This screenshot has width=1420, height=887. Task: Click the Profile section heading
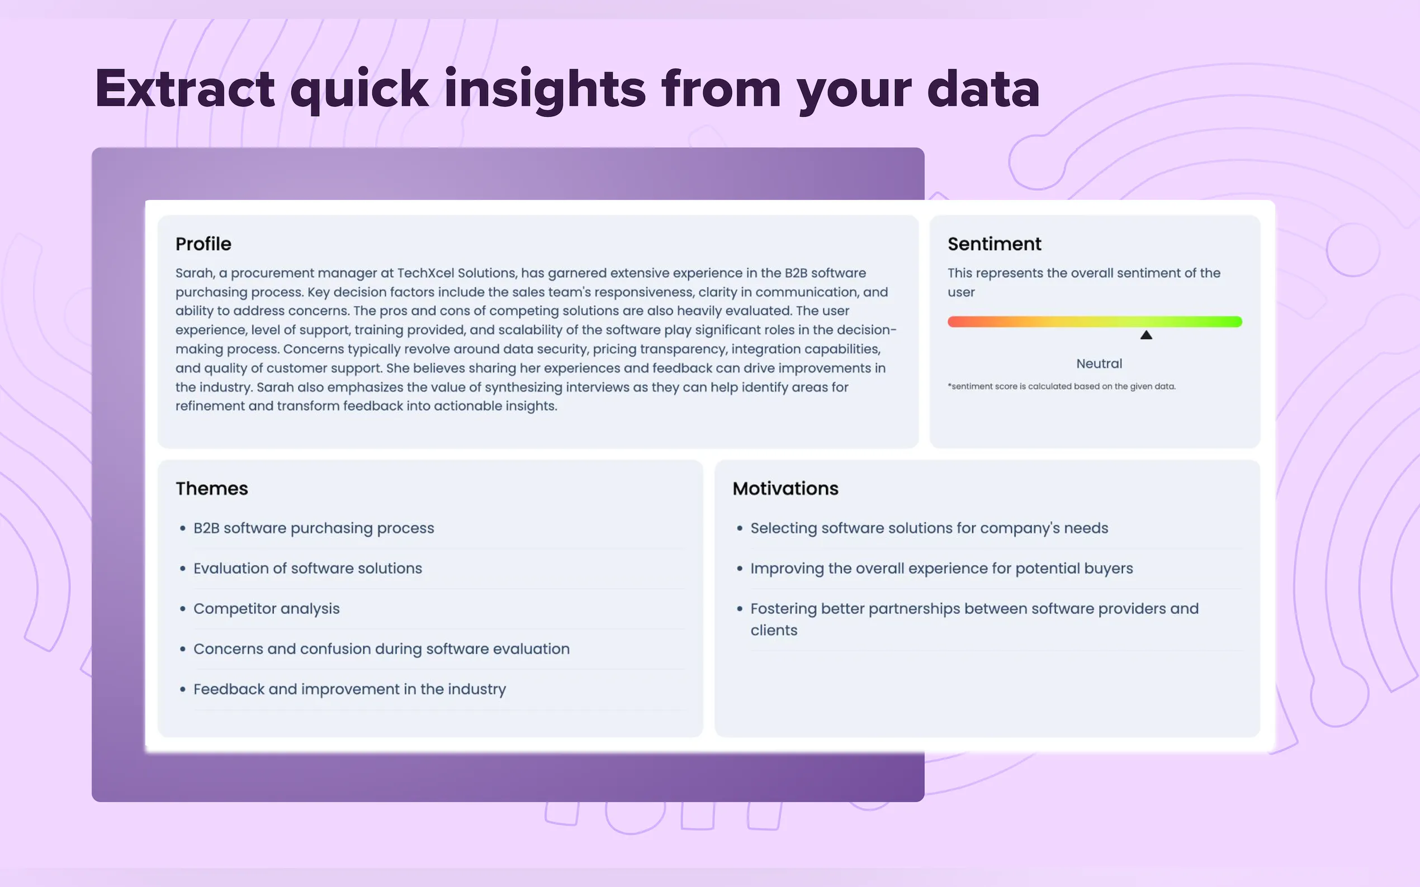click(203, 244)
